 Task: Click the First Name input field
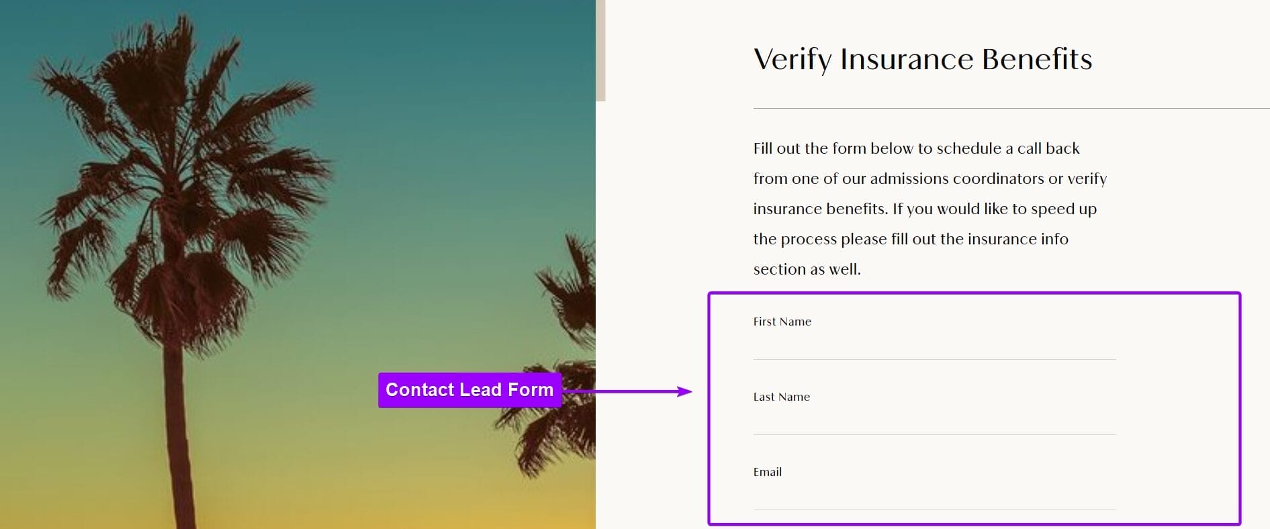[934, 346]
